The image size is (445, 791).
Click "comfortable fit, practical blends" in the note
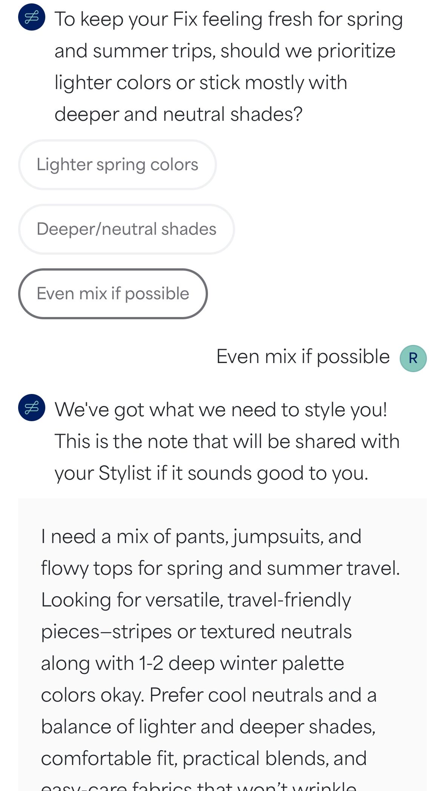coord(204,759)
